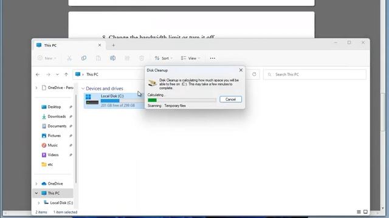Viewport: 389px width, 218px height.
Task: Unpin Music using its pin icon
Action: click(x=71, y=145)
